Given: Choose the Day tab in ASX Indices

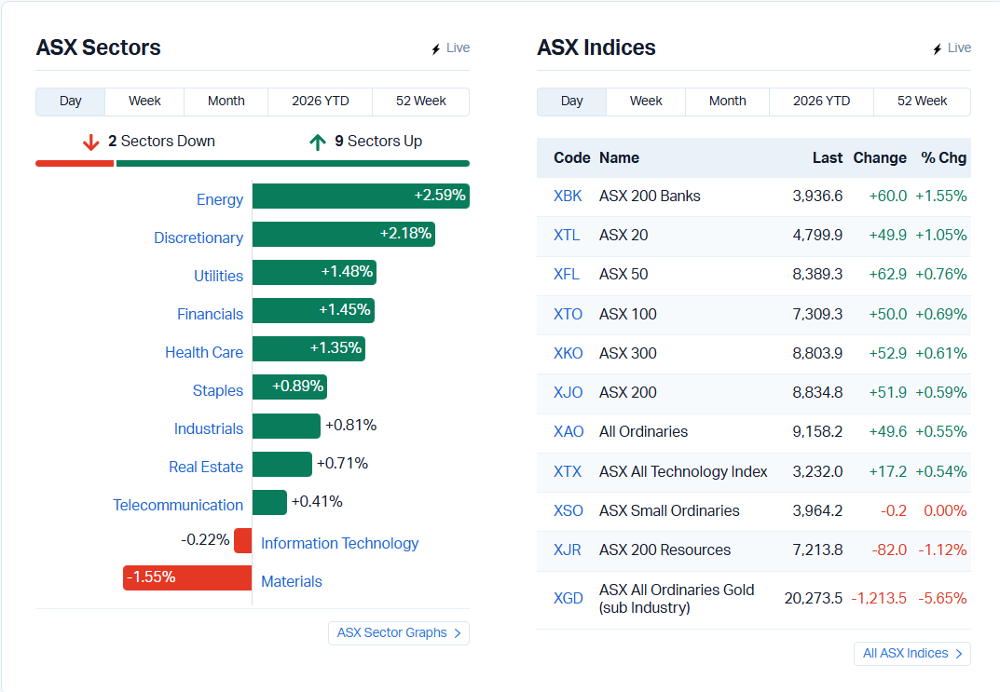Looking at the screenshot, I should [571, 102].
